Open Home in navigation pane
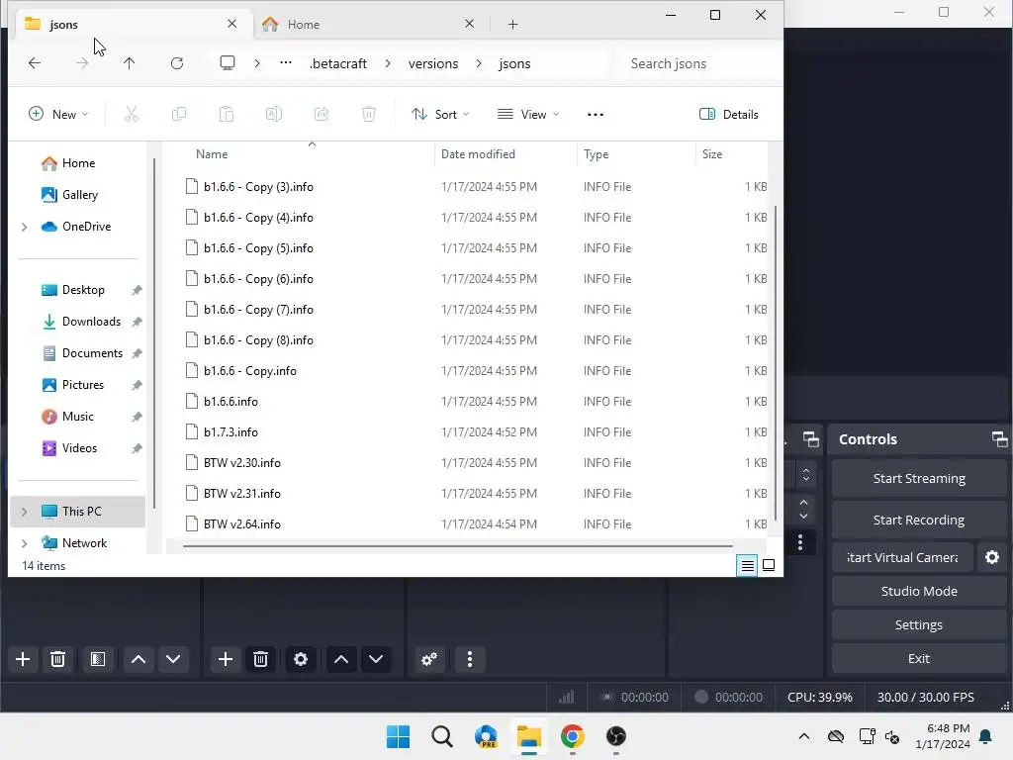The width and height of the screenshot is (1013, 760). (78, 163)
